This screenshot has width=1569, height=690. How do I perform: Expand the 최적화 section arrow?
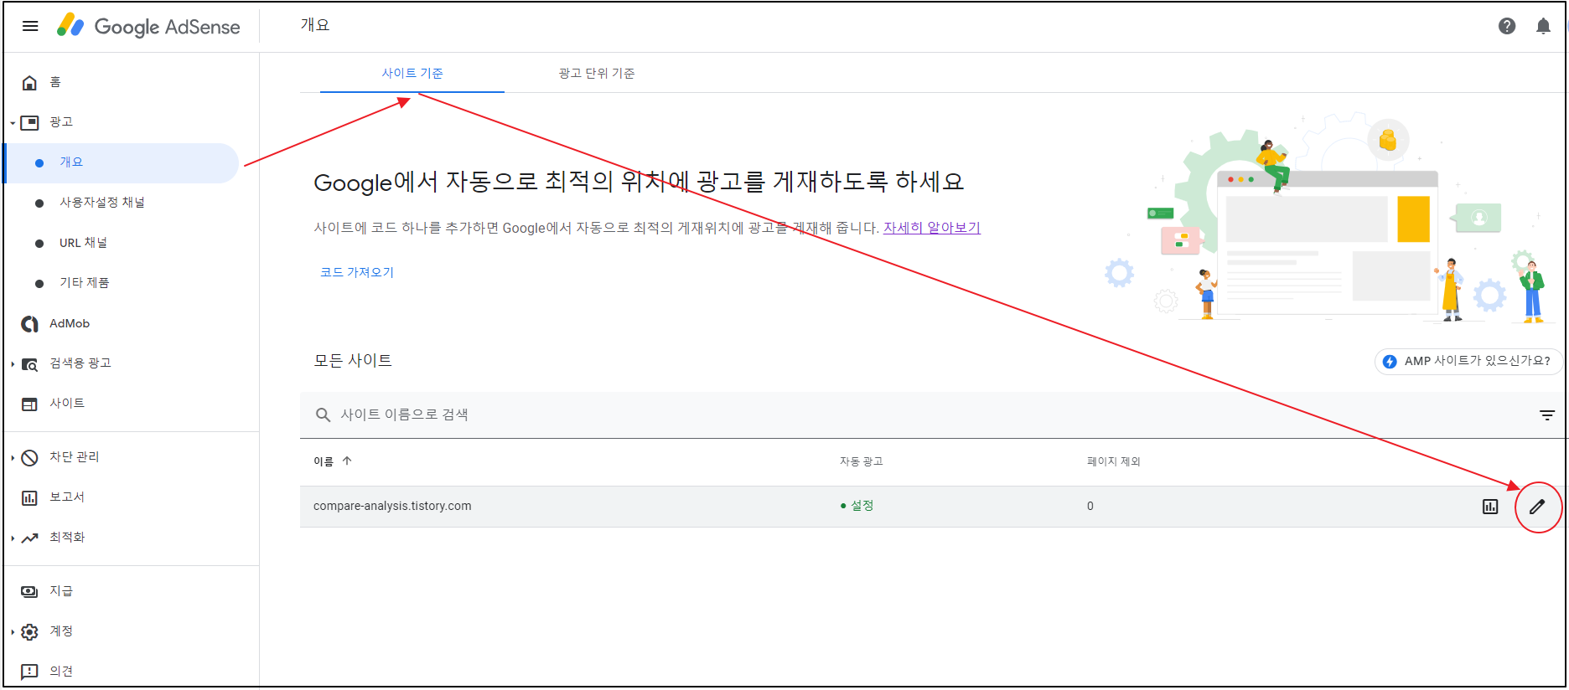[13, 538]
